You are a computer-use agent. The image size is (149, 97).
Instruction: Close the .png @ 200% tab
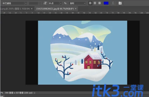coord(32,9)
